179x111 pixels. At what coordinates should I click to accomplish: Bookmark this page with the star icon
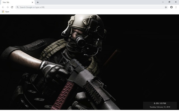[x=166, y=7]
